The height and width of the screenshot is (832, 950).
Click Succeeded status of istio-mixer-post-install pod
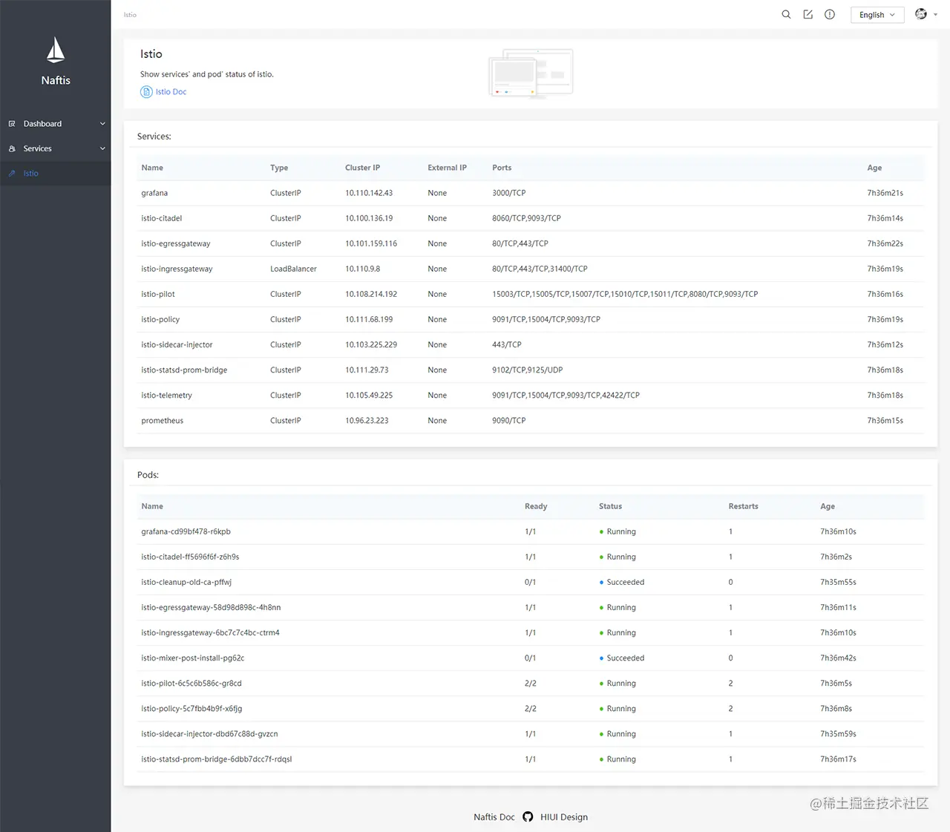point(622,658)
